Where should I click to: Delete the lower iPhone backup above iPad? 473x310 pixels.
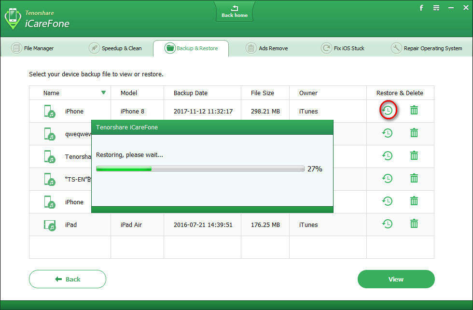point(414,201)
